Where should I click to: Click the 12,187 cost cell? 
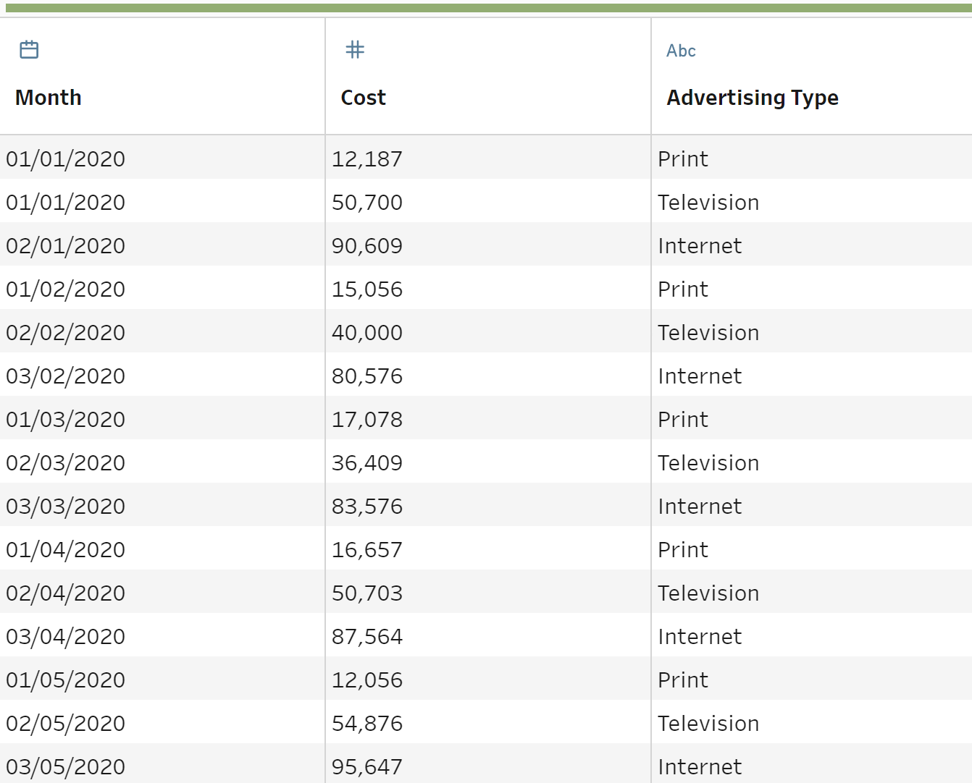[367, 159]
